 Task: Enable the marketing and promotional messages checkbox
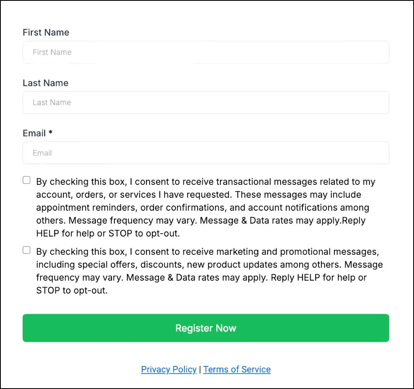pyautogui.click(x=27, y=250)
